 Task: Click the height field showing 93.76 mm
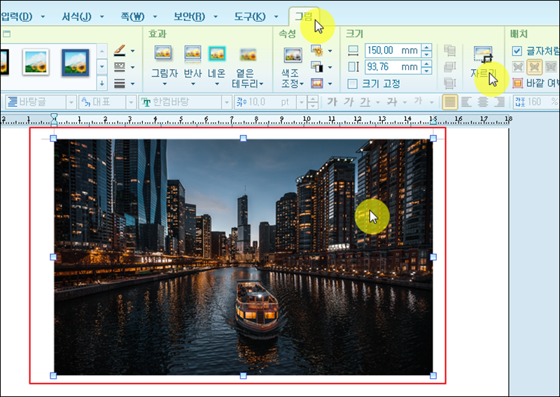pos(393,66)
